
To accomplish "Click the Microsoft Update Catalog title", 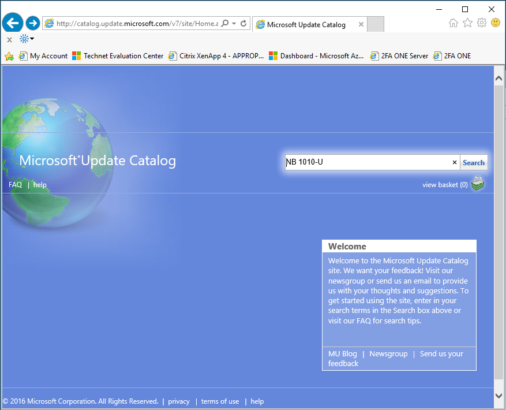I will click(x=98, y=161).
